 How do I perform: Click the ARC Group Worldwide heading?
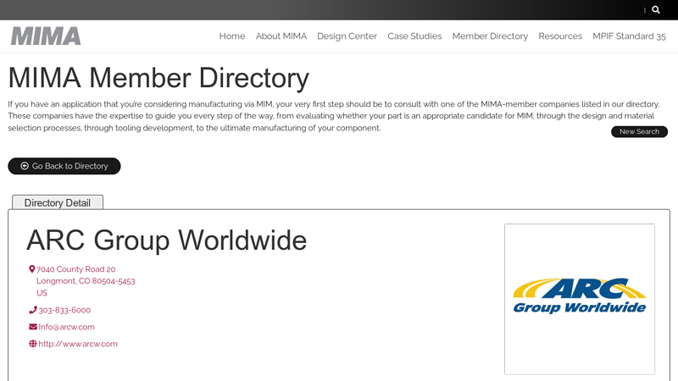[x=166, y=240]
